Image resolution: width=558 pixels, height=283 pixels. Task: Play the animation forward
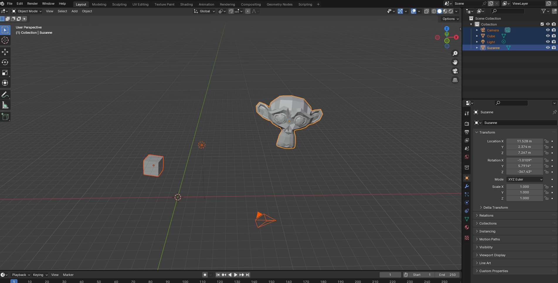tap(236, 275)
